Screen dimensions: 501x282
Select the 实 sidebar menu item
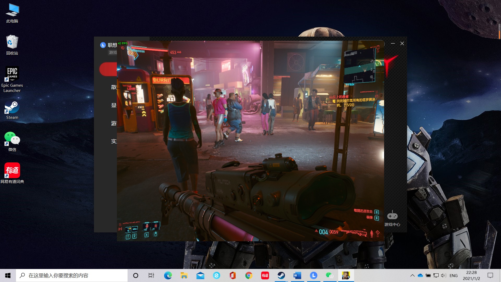[x=114, y=141]
